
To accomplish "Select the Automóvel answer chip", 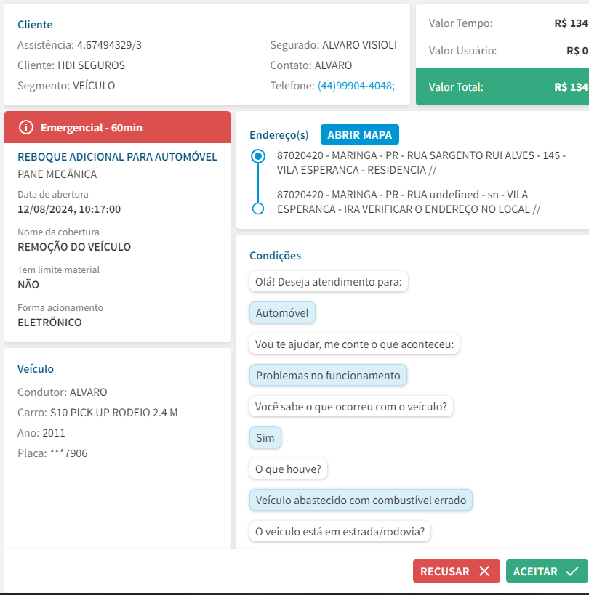I will (x=282, y=313).
